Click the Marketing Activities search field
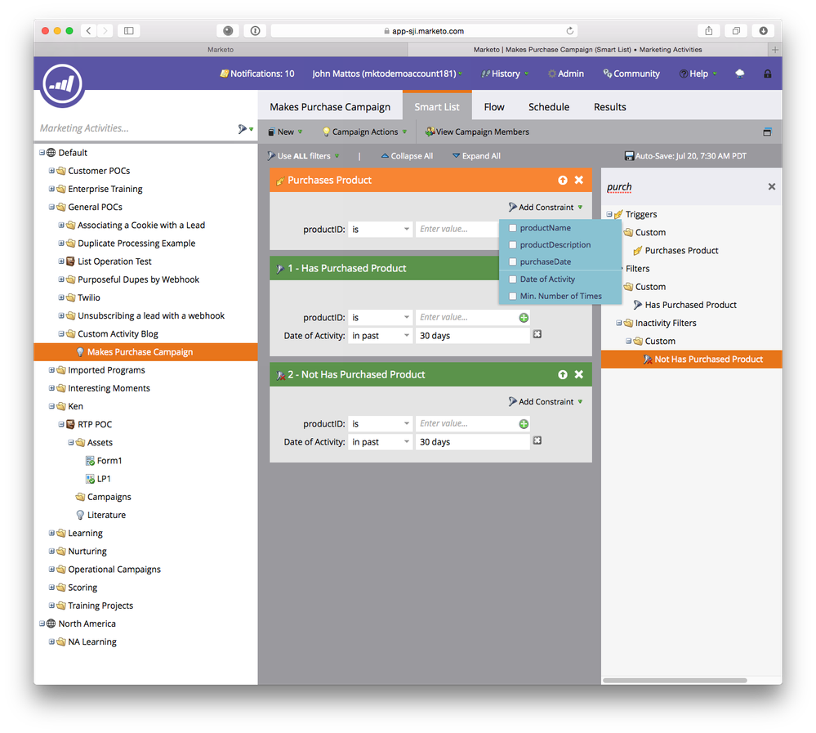Image resolution: width=816 pixels, height=733 pixels. click(136, 128)
